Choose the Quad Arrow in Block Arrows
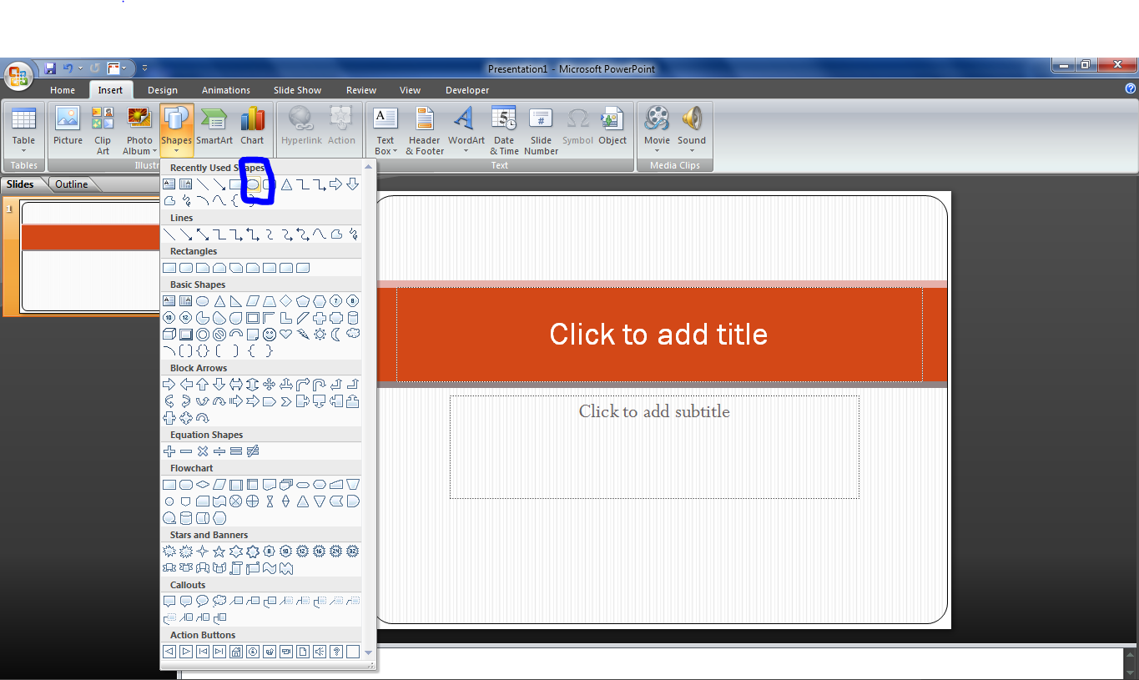The width and height of the screenshot is (1139, 680). pos(270,385)
